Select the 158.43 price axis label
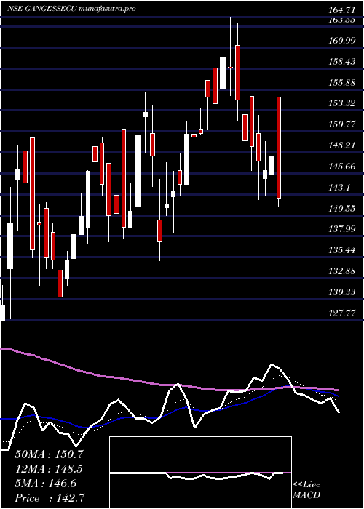This screenshot has width=364, height=509. (x=341, y=61)
